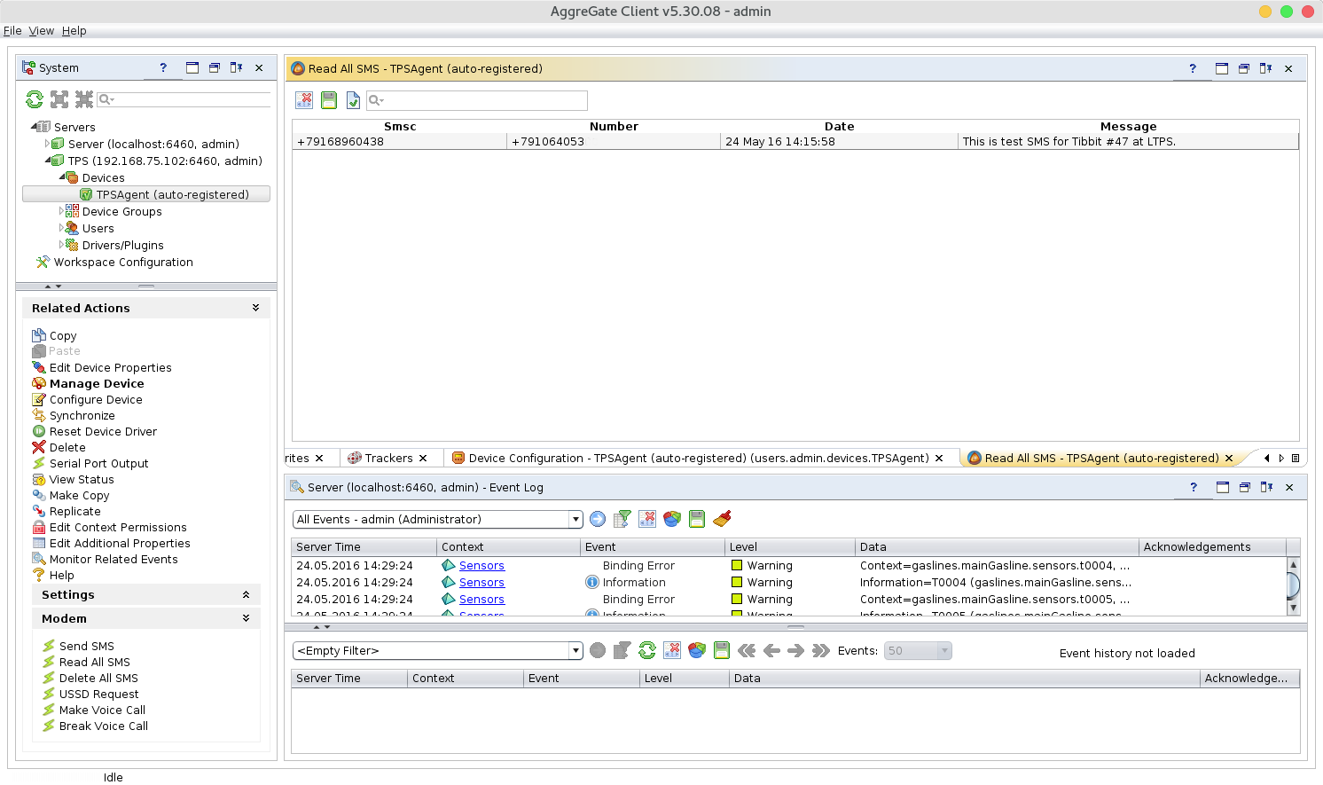Screen dimensions: 1323x785
Task: Click the System tree search field
Action: [184, 99]
